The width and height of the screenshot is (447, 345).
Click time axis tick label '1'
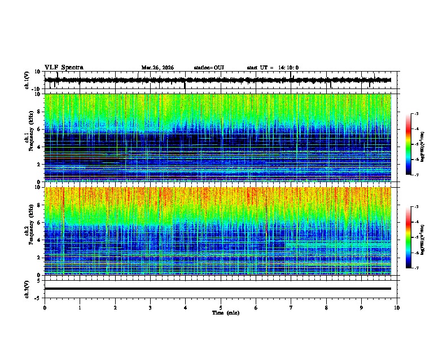pyautogui.click(x=80, y=308)
